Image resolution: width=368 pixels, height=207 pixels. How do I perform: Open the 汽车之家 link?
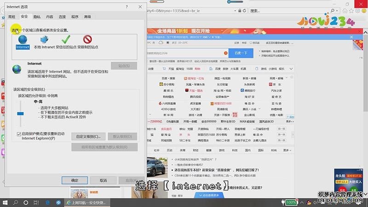pos(276,90)
